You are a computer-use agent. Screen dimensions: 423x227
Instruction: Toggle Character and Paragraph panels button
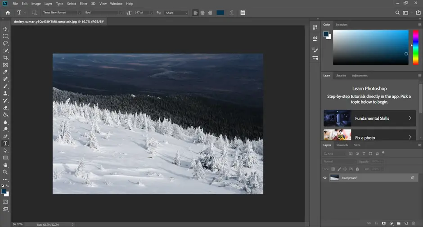tap(243, 13)
